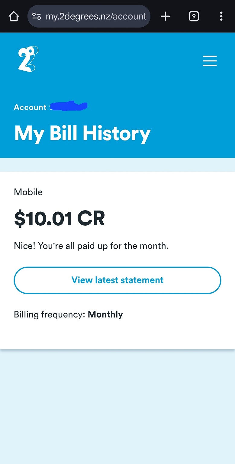The height and width of the screenshot is (464, 235).
Task: Tap the Mobile label on the card
Action: (28, 192)
